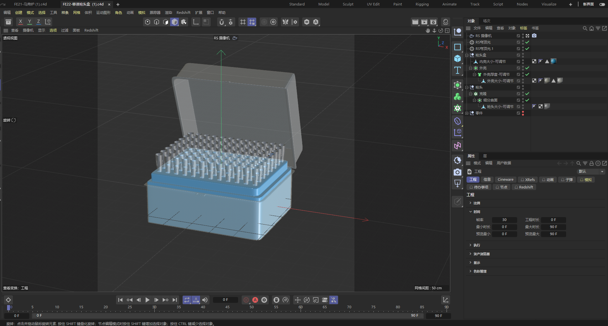Click the Cineware button

tap(506, 179)
